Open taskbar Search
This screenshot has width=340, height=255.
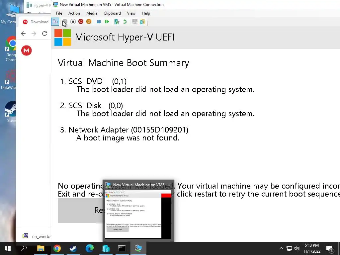(x=24, y=248)
